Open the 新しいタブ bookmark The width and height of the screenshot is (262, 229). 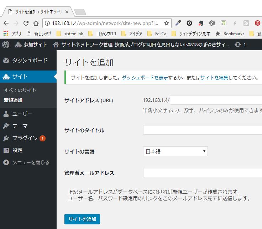click(39, 33)
